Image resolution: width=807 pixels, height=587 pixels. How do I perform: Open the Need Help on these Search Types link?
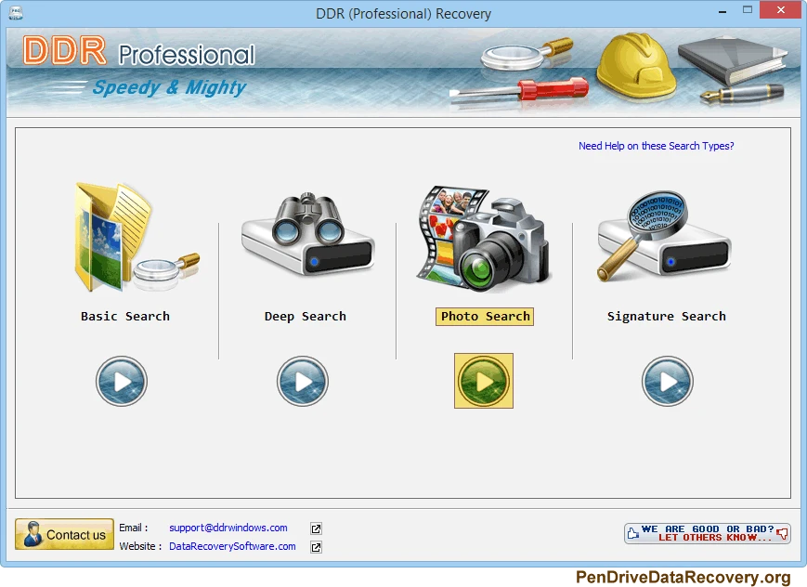point(657,146)
